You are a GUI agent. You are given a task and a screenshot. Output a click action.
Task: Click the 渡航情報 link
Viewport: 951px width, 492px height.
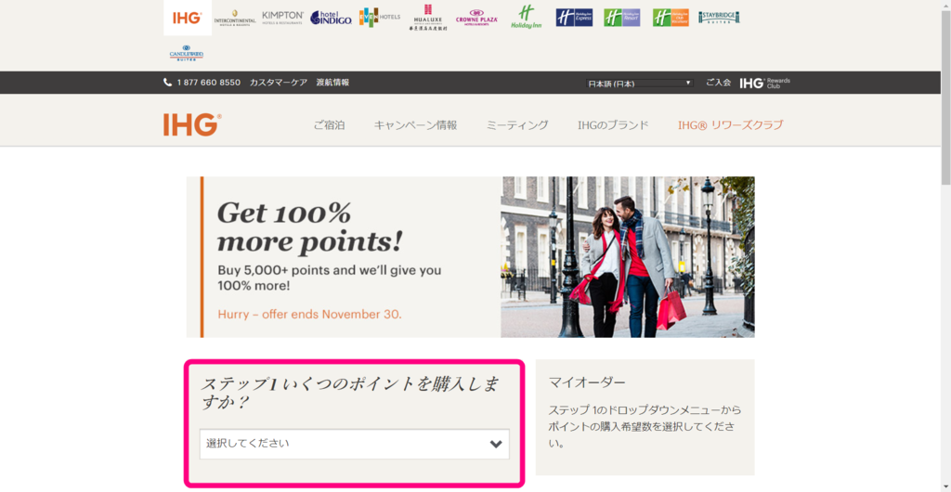332,83
